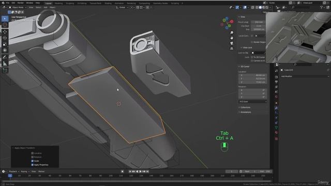
Task: Open the File menu
Action: tap(8, 3)
